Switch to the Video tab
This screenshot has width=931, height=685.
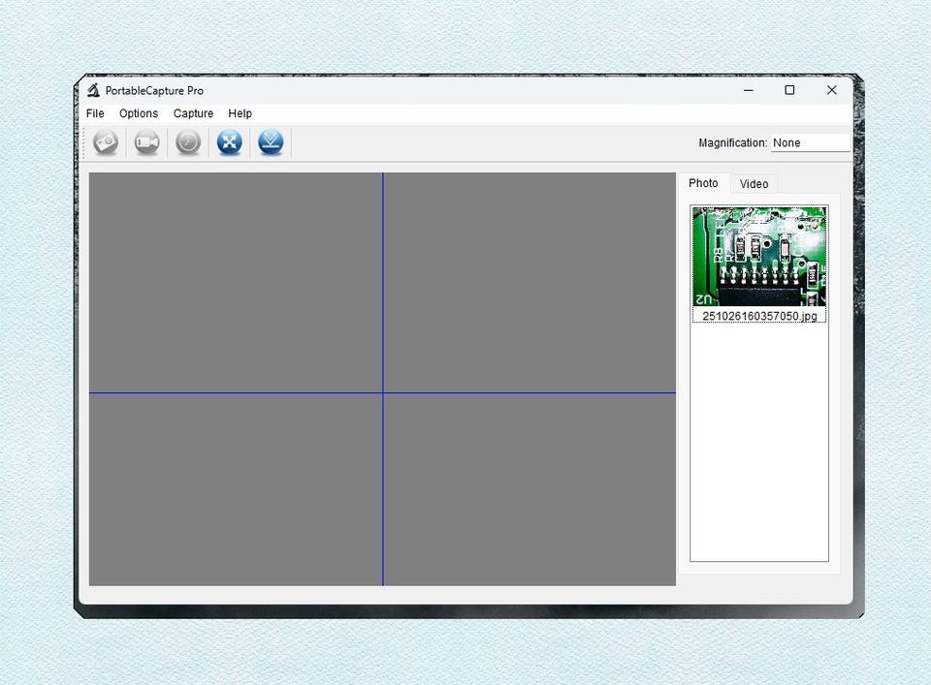(x=754, y=184)
